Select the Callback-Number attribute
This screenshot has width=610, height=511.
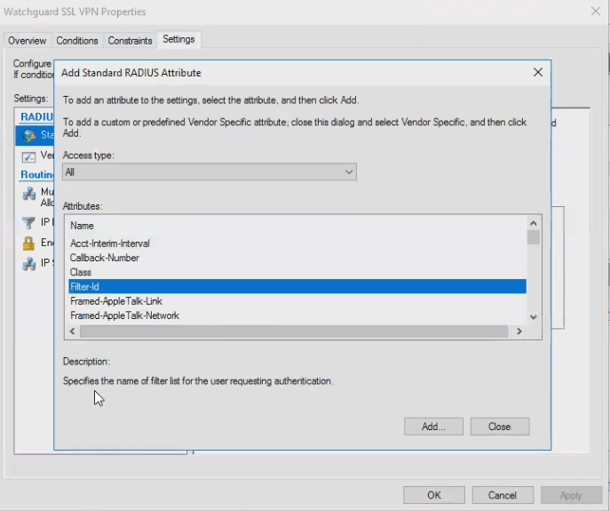(105, 258)
